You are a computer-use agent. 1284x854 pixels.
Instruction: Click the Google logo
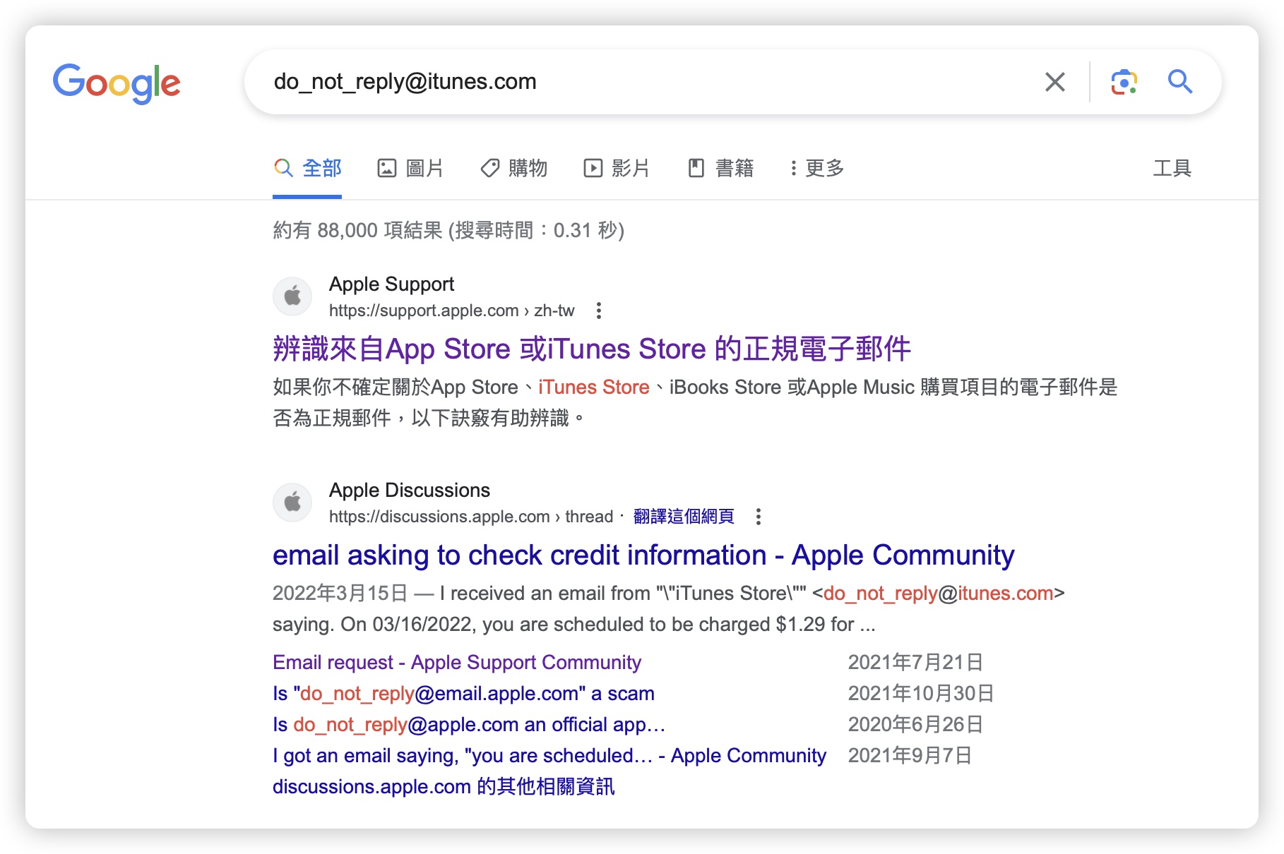(117, 83)
